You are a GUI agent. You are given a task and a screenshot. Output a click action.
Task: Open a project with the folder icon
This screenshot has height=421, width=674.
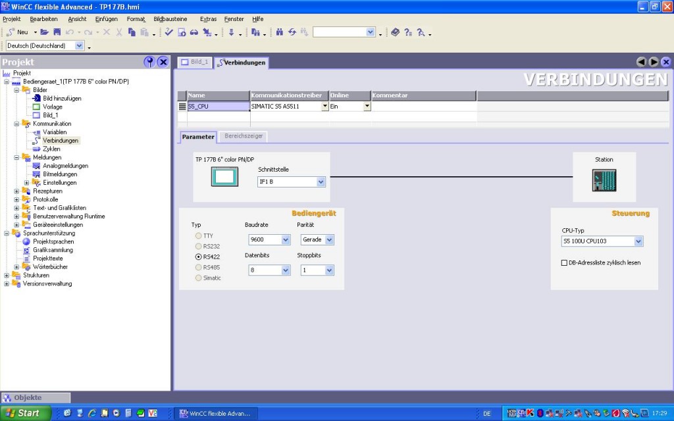click(44, 32)
